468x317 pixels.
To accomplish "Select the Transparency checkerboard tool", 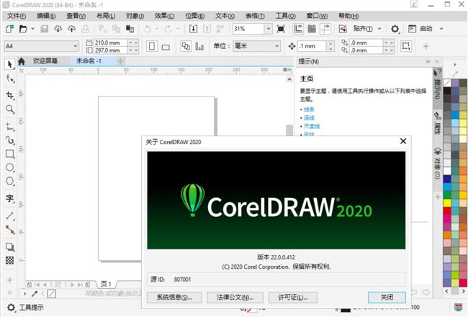I will [10, 261].
